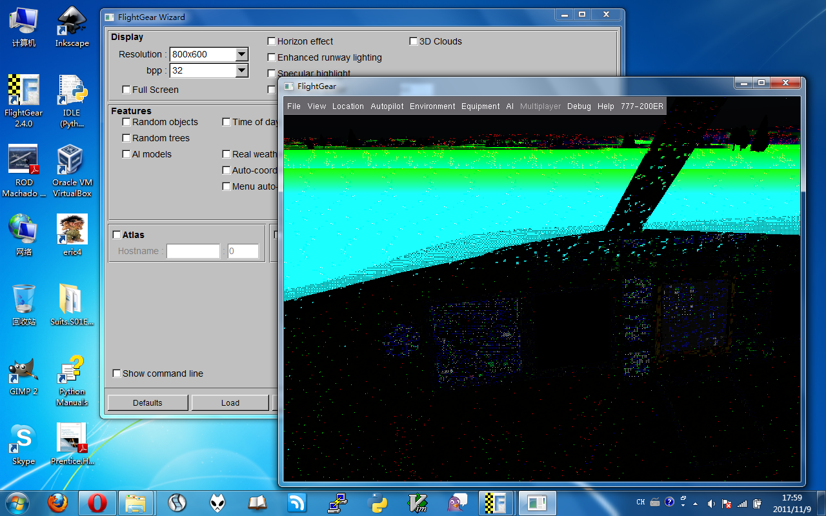The height and width of the screenshot is (516, 826).
Task: Enable Full Screen in FlightGear Wizard
Action: coord(126,90)
